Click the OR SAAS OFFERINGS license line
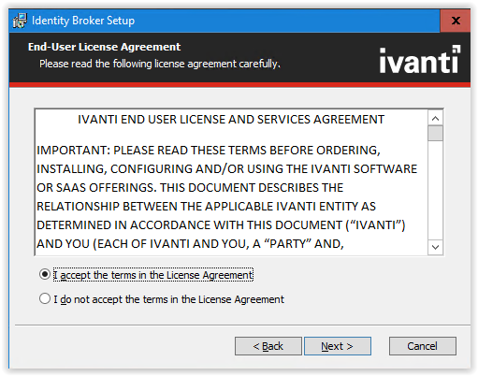The width and height of the screenshot is (478, 376). coord(190,188)
